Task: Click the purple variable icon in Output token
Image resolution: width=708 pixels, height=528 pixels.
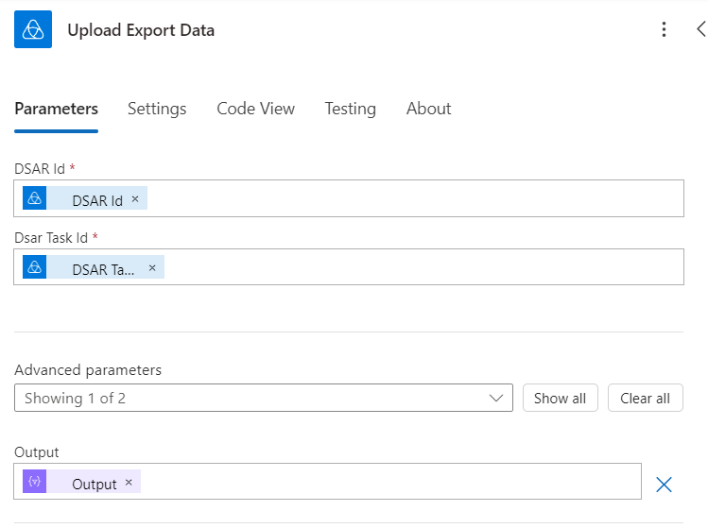Action: [35, 483]
